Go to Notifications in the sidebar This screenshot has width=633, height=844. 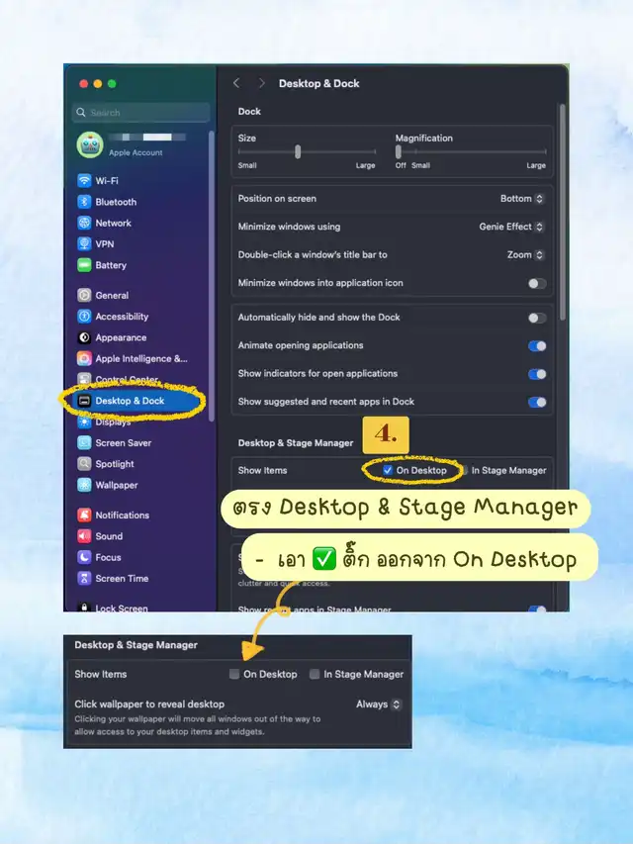tap(122, 516)
